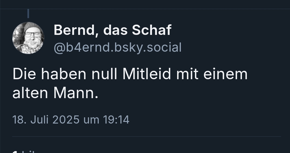This screenshot has height=153, width=290.
Task: Click the divider line below the timestamp
Action: 147,137
